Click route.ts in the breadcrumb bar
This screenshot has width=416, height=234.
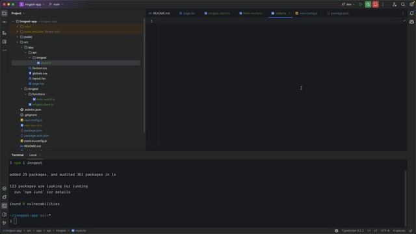click(x=79, y=231)
